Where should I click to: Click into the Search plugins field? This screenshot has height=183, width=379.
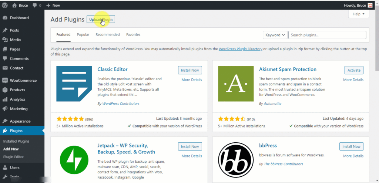click(327, 35)
